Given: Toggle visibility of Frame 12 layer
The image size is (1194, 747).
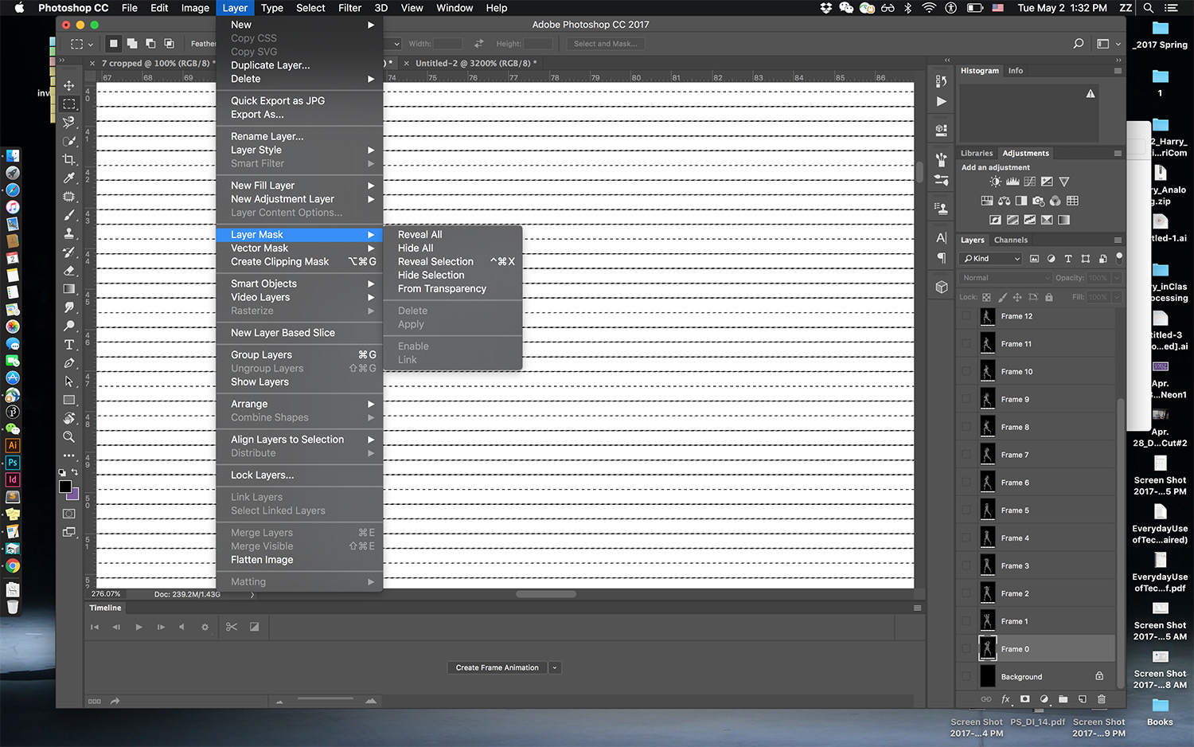Looking at the screenshot, I should tap(966, 316).
